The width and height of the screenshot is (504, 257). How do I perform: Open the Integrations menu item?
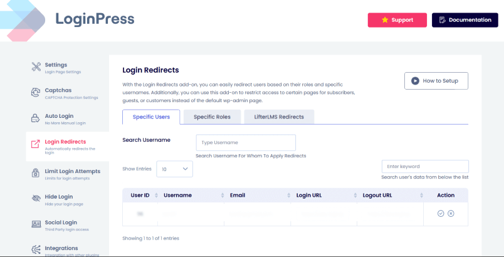[x=68, y=250]
